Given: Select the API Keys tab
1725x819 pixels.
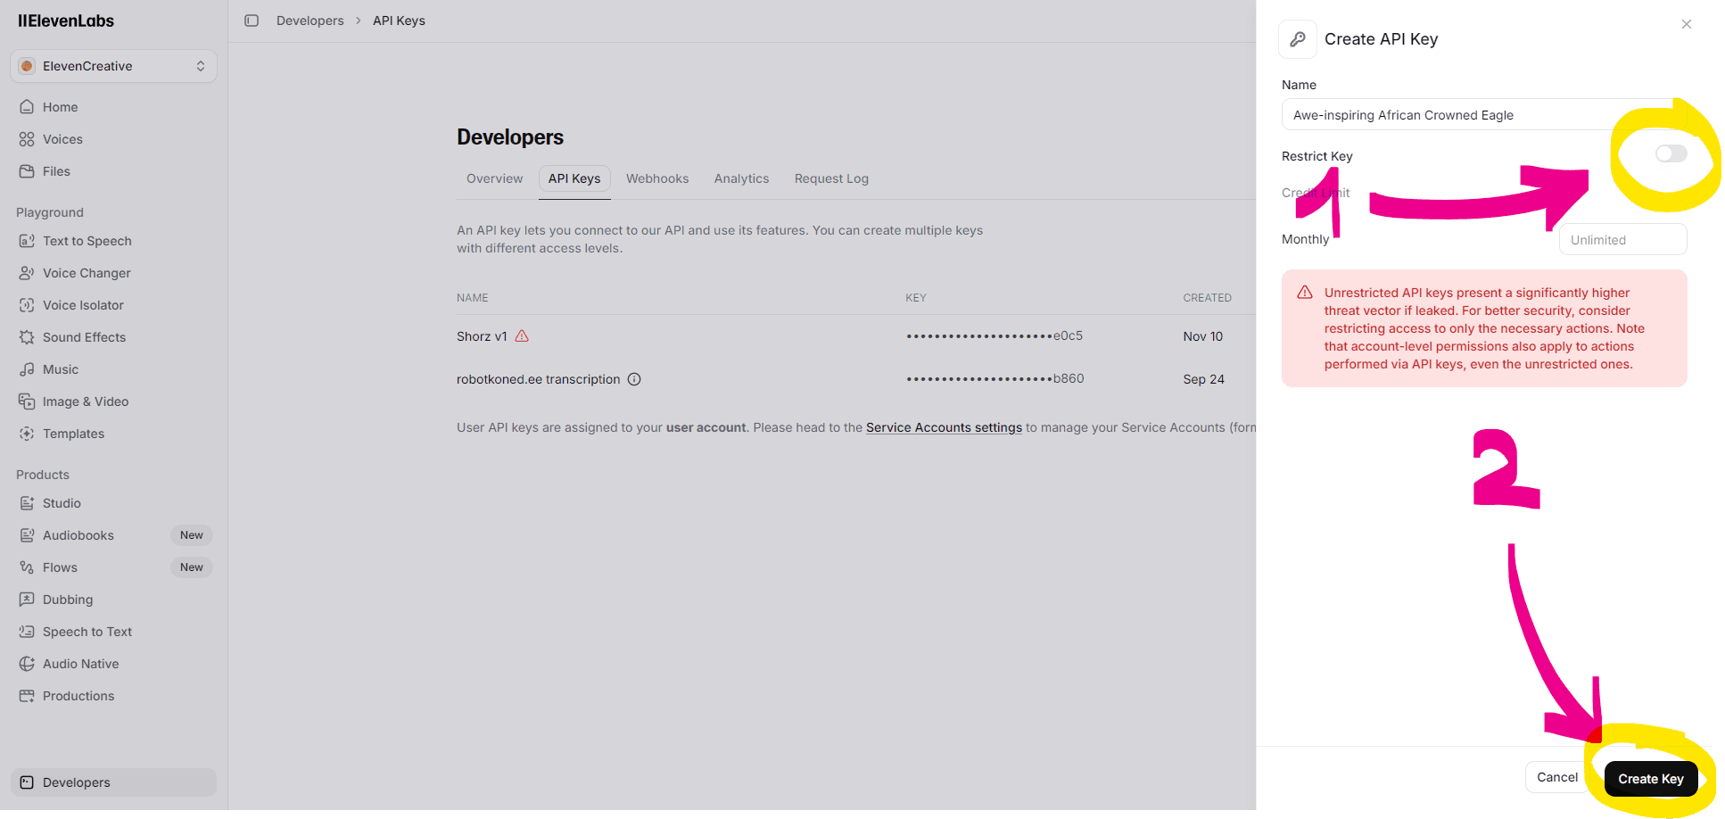Looking at the screenshot, I should [x=574, y=178].
